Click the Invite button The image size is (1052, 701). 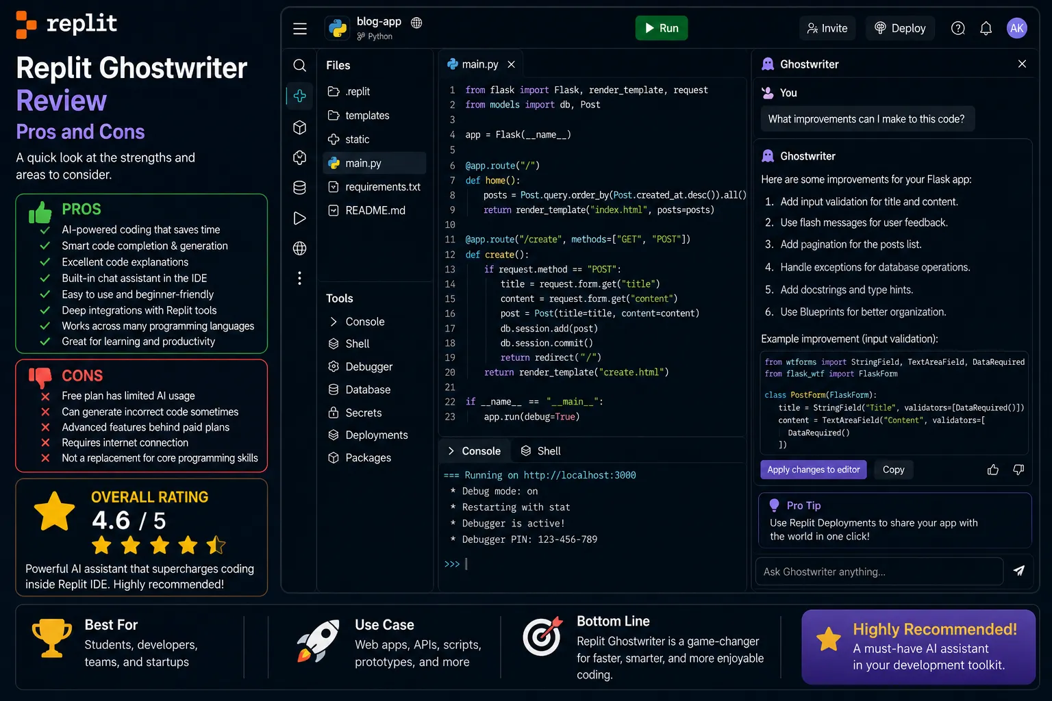point(827,28)
